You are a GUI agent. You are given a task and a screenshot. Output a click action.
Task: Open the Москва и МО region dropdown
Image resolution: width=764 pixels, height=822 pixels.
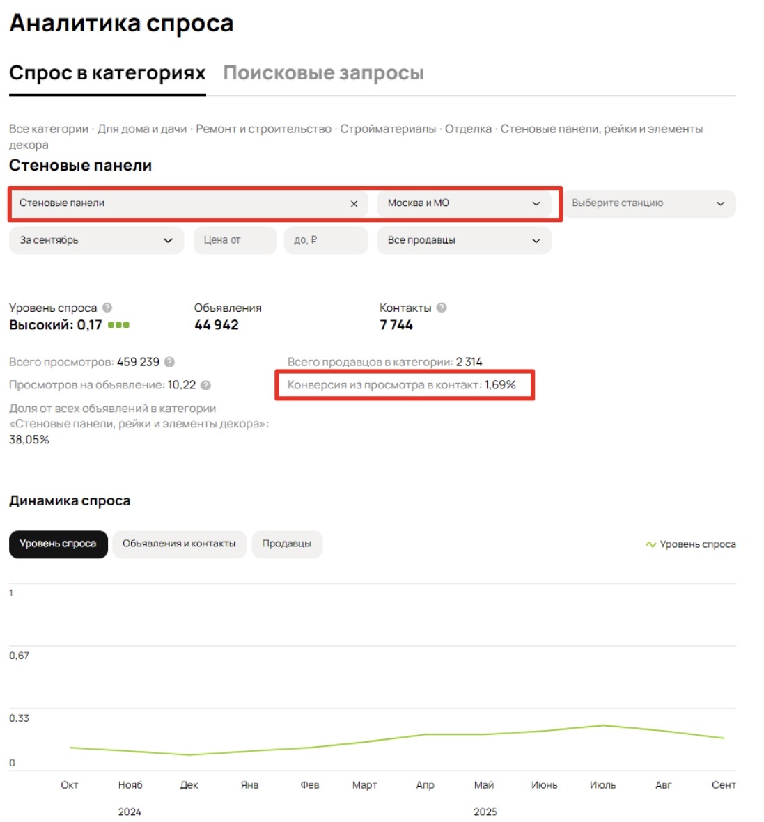465,203
